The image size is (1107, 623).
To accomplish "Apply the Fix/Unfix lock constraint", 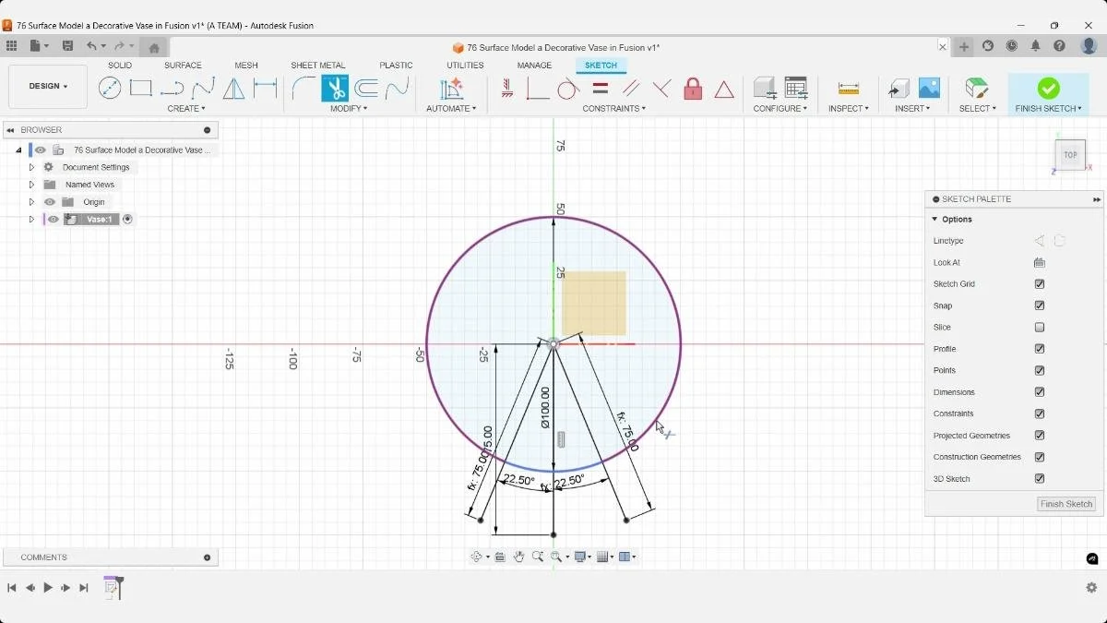I will click(693, 89).
